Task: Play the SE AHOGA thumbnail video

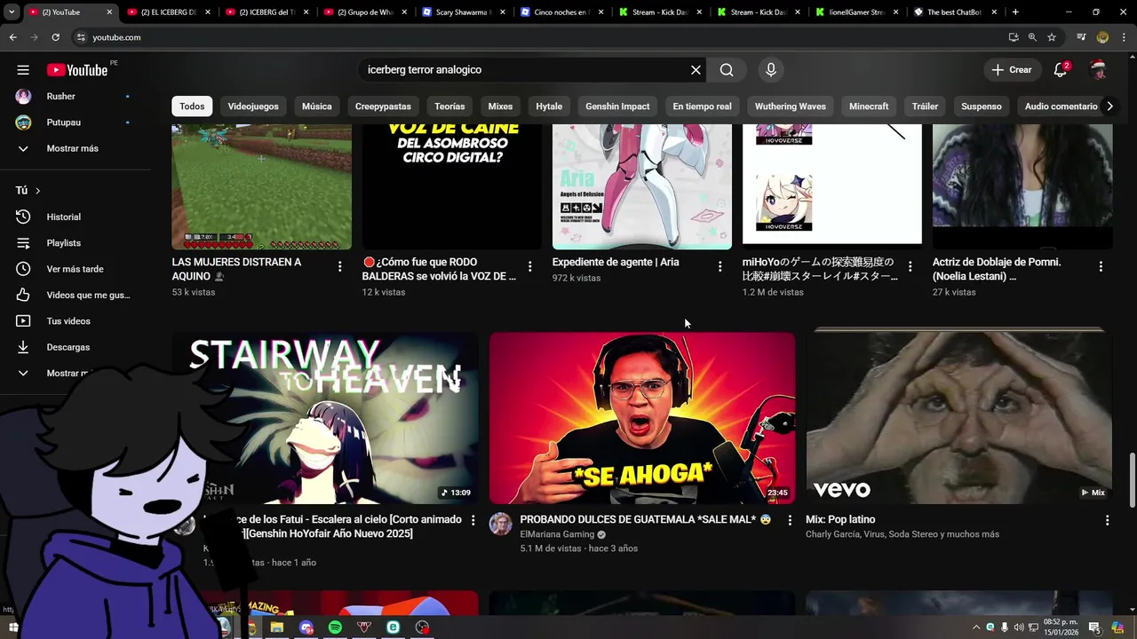Action: [x=642, y=418]
